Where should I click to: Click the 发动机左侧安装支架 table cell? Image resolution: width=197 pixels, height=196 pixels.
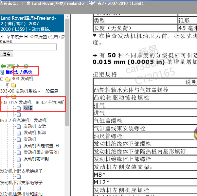pyautogui.click(x=145, y=167)
